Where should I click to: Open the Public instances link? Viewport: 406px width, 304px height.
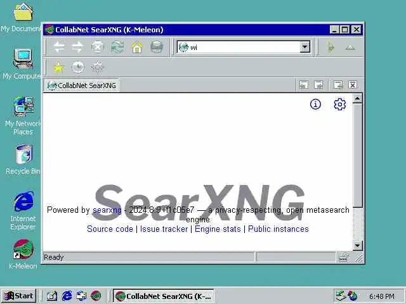[278, 229]
